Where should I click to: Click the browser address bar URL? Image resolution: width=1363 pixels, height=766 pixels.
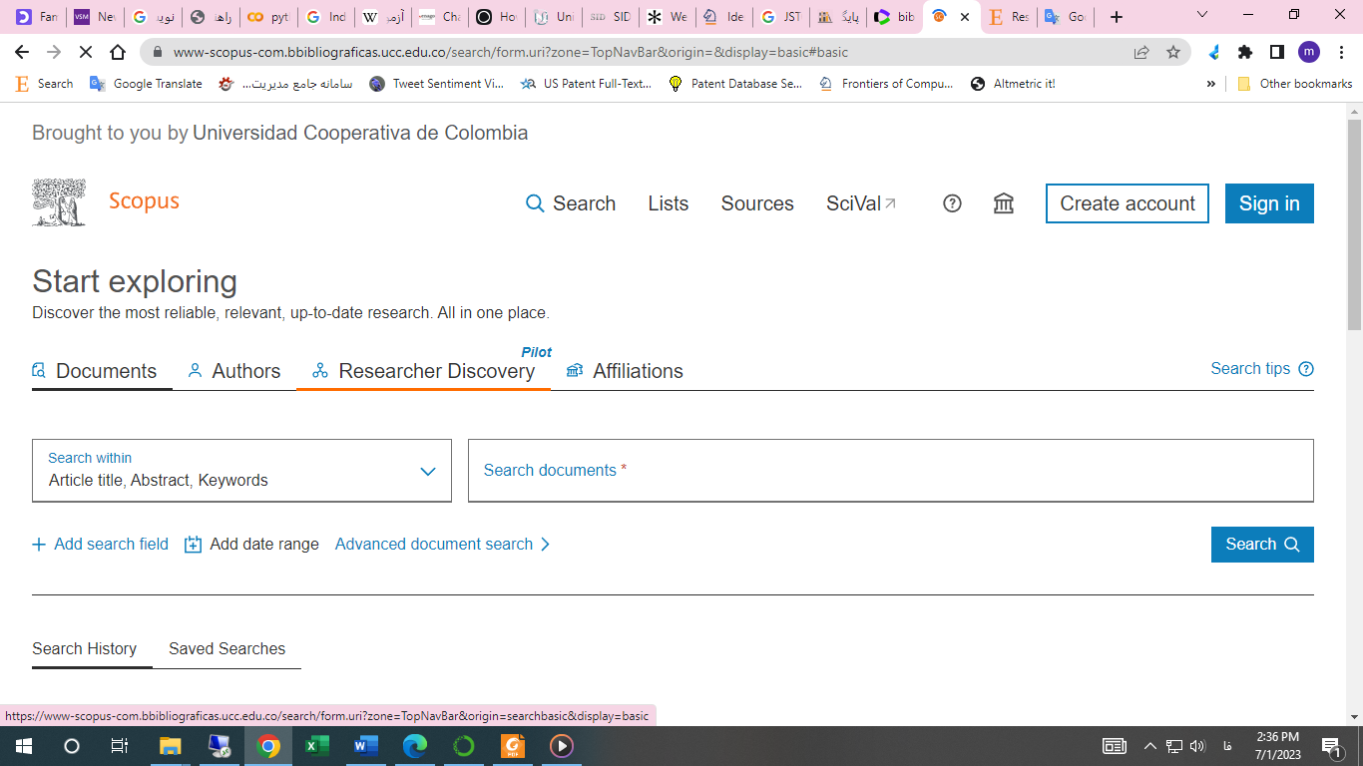(x=511, y=52)
